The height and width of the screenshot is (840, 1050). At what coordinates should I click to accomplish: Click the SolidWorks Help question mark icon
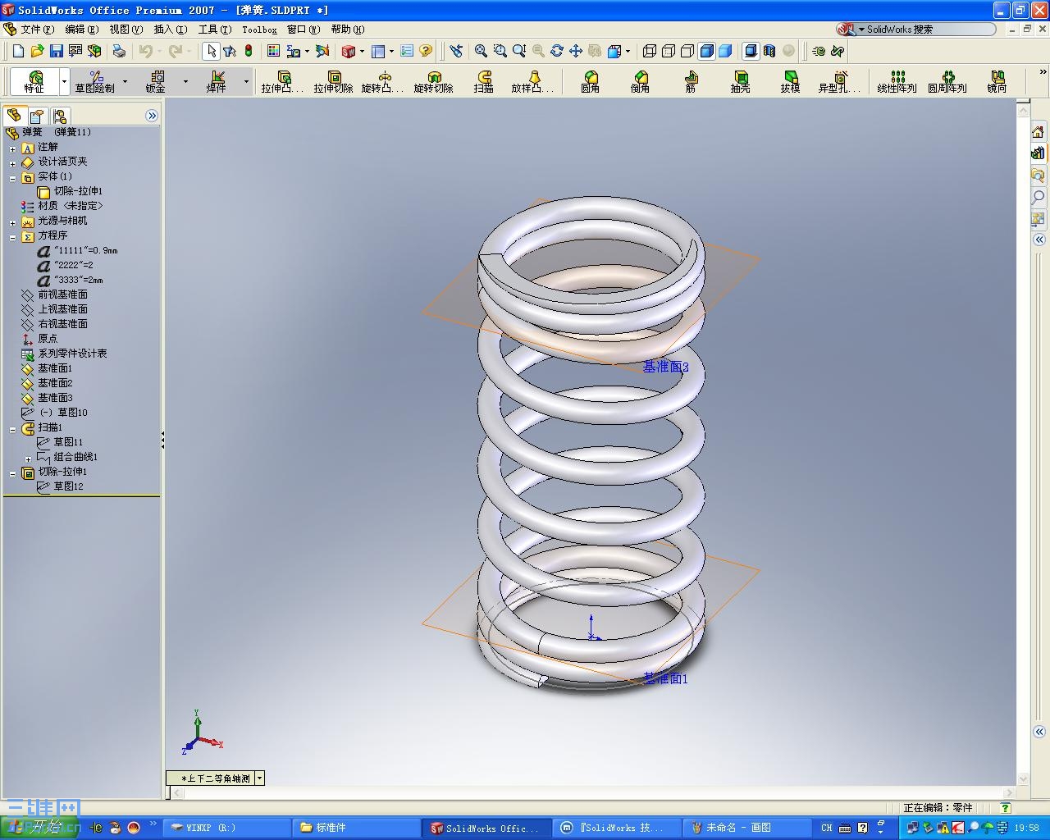(426, 51)
